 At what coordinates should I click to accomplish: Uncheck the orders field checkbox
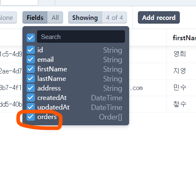[31, 117]
